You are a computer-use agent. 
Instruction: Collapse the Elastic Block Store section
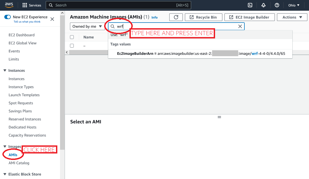pyautogui.click(x=5, y=174)
